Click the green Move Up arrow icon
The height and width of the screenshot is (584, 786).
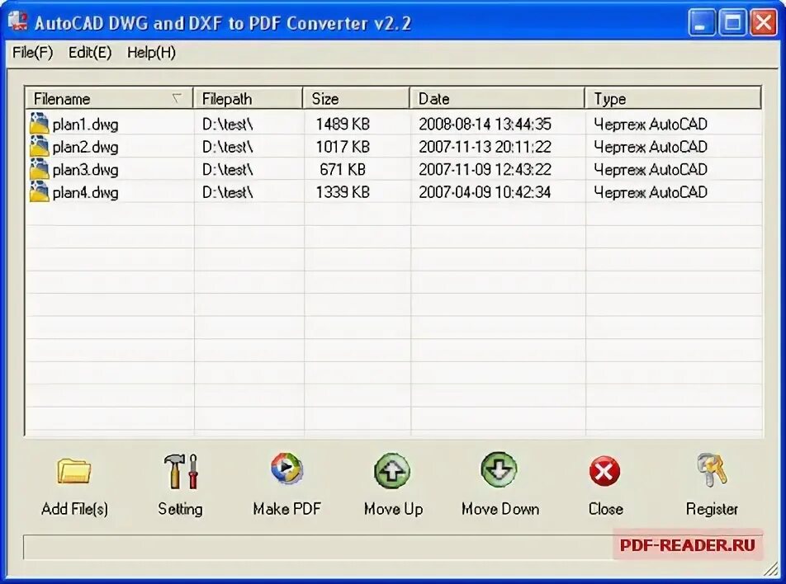click(x=392, y=471)
